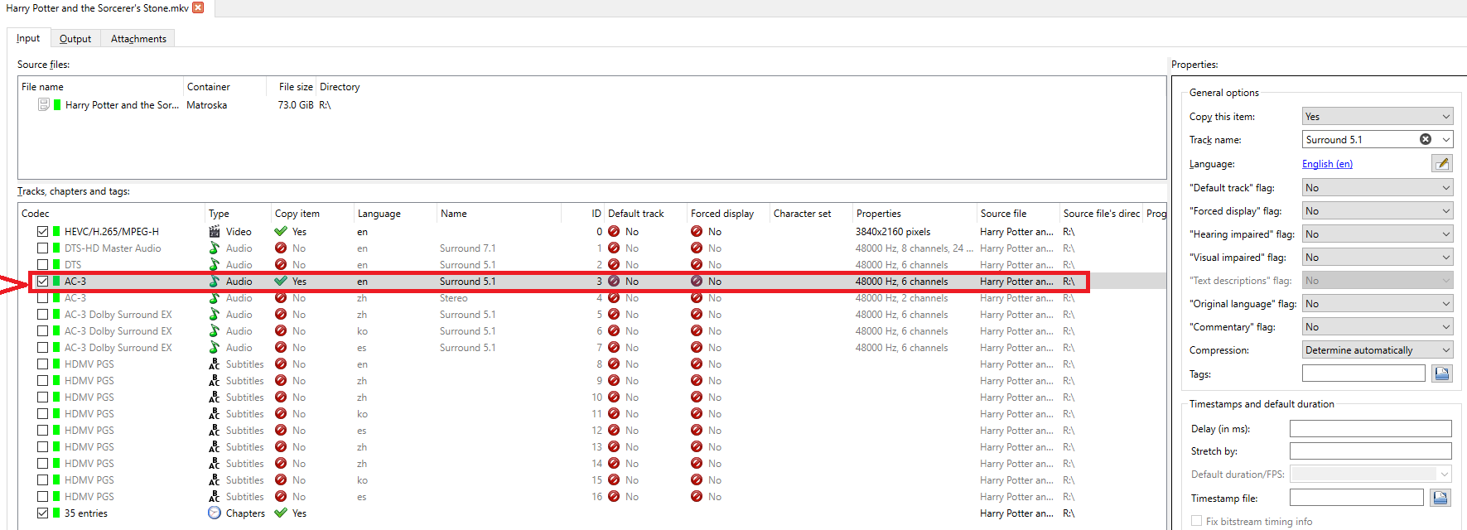Check the AC-3 Dolby Surround EX ko track
This screenshot has height=530, width=1467.
point(42,331)
